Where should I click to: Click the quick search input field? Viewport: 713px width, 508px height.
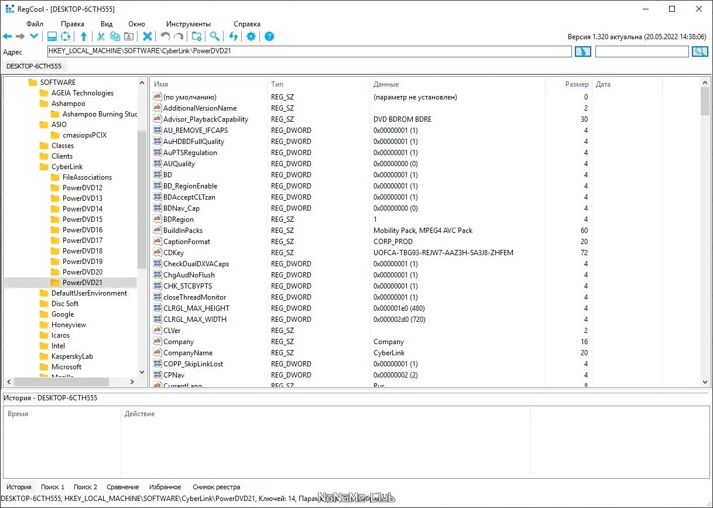[642, 52]
